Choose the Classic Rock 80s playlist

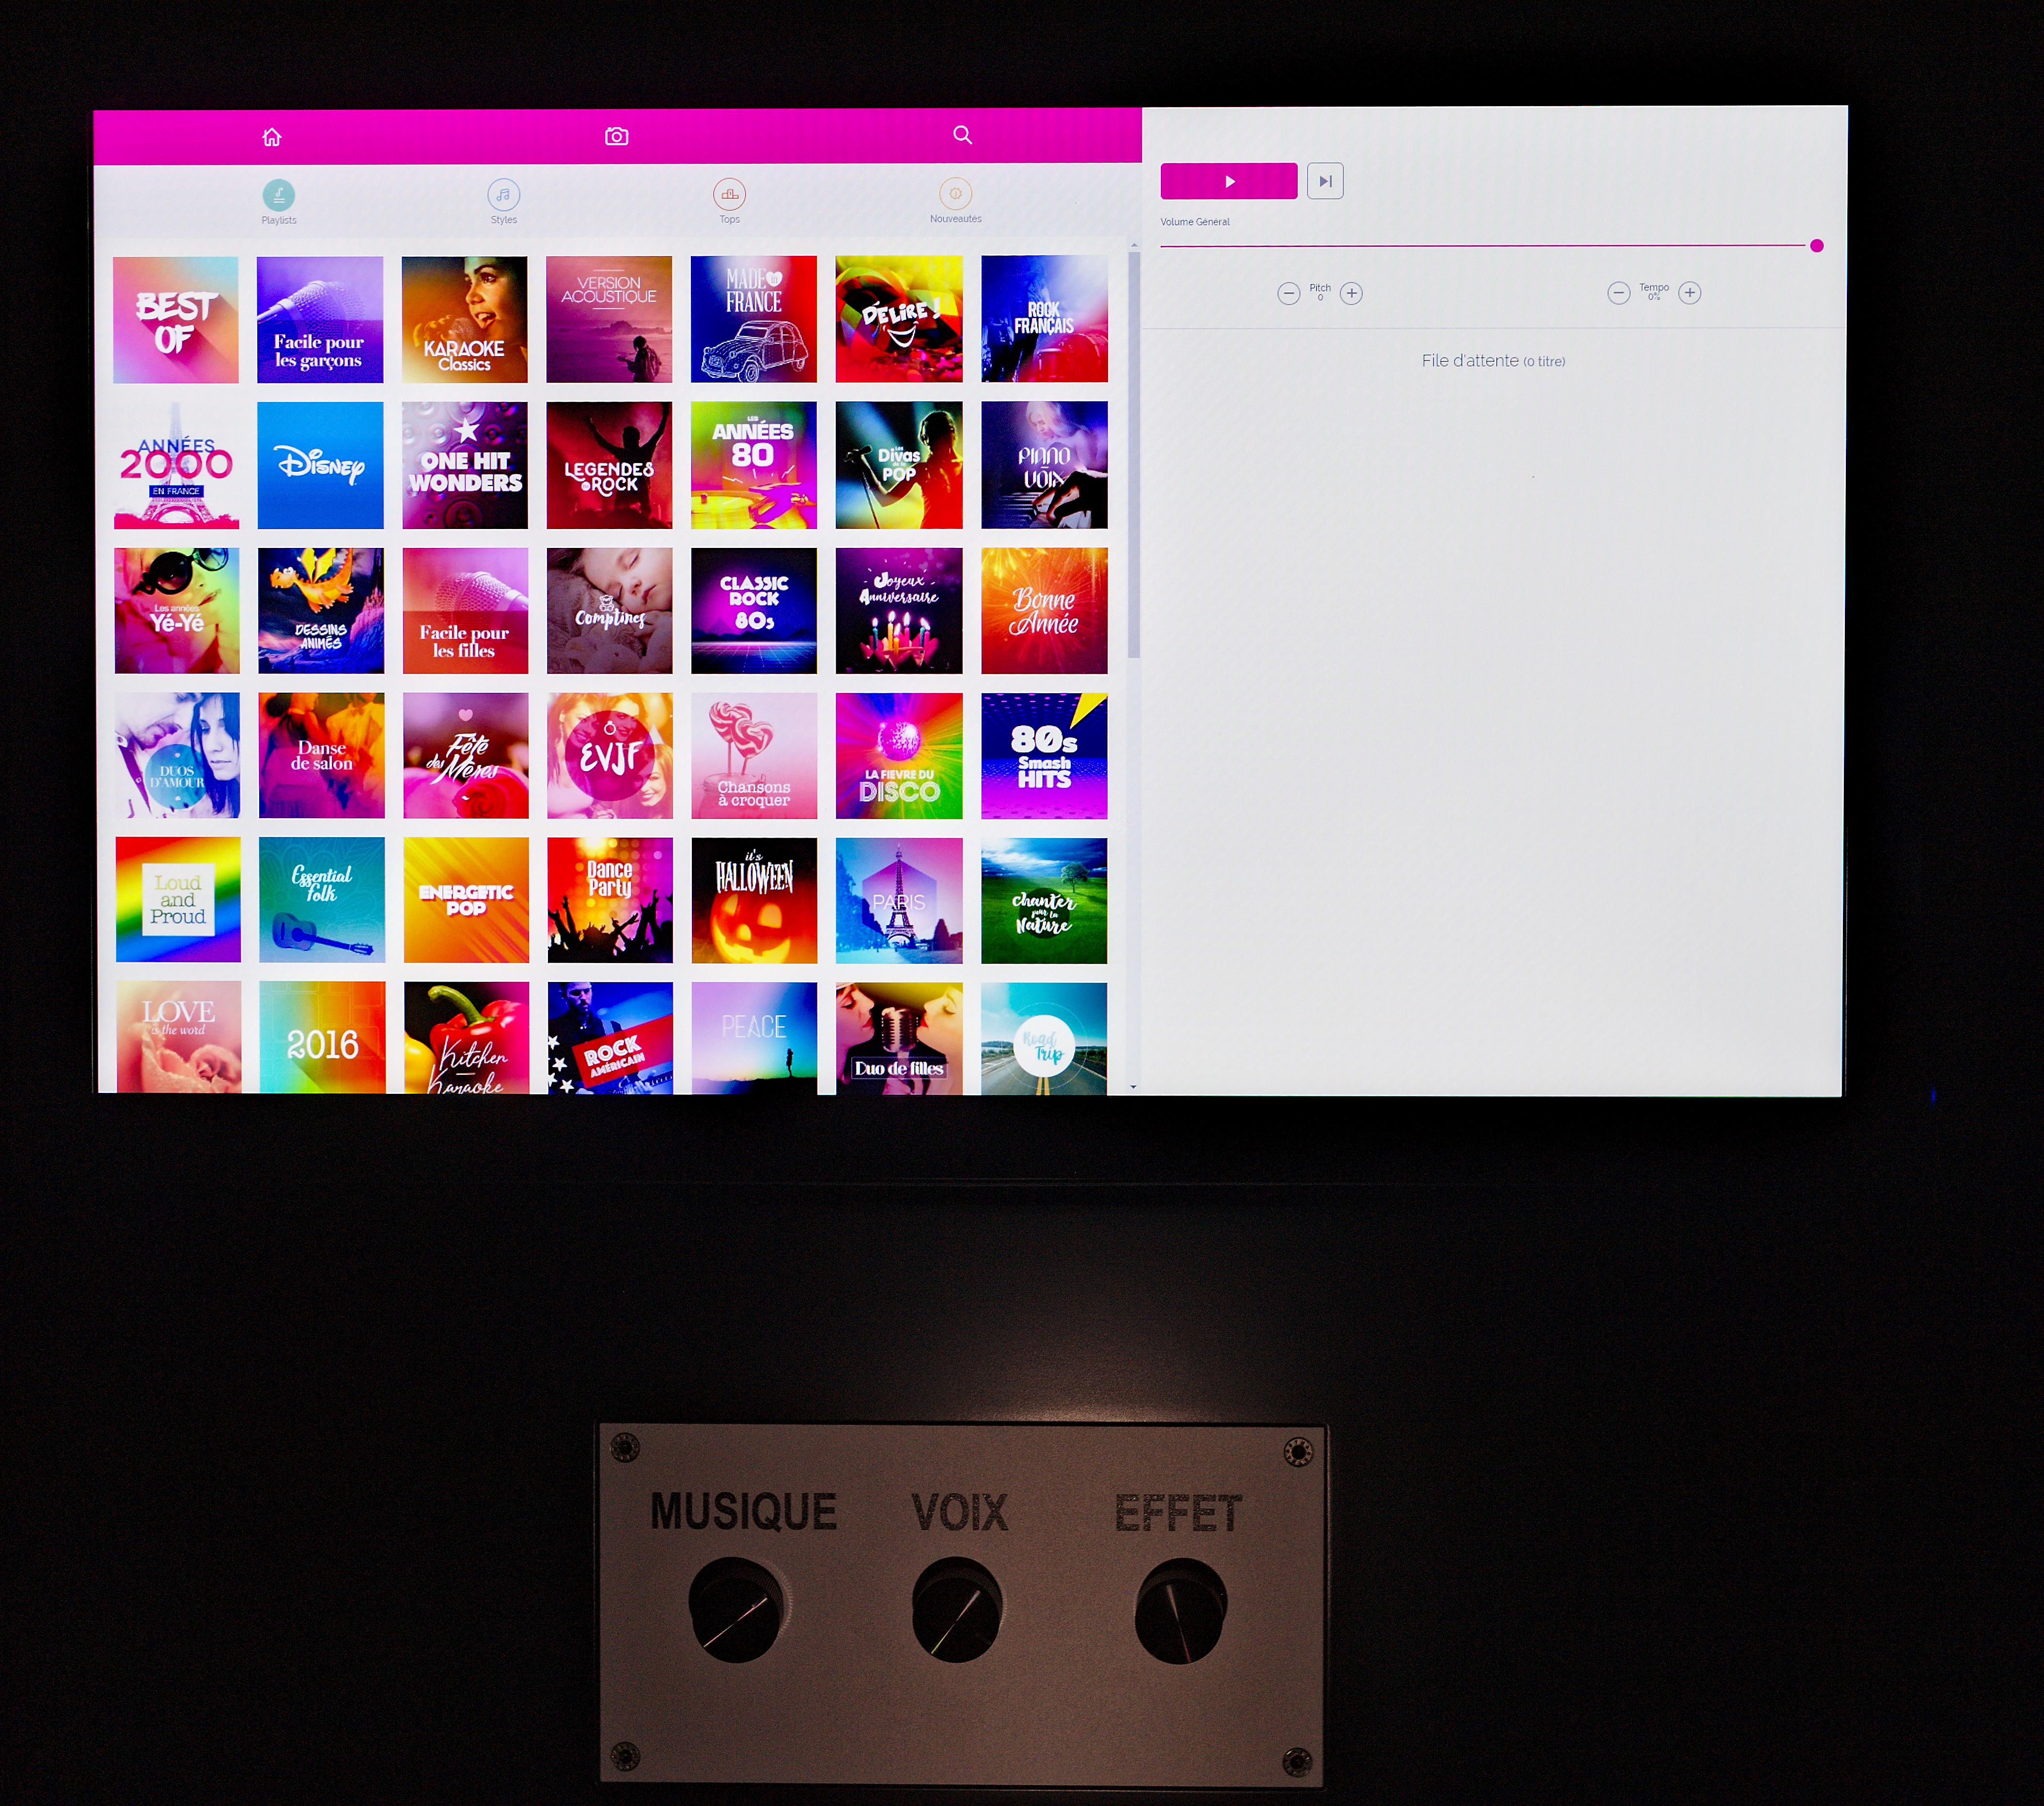click(x=754, y=611)
